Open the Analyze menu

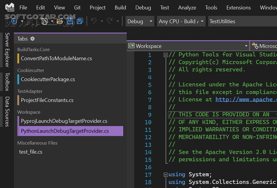pos(187,8)
